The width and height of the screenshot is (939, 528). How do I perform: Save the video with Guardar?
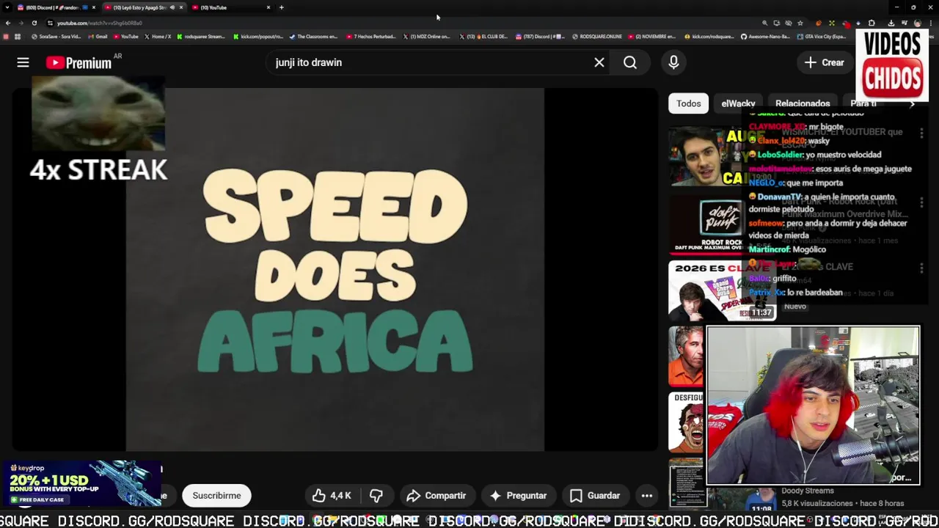pos(595,496)
